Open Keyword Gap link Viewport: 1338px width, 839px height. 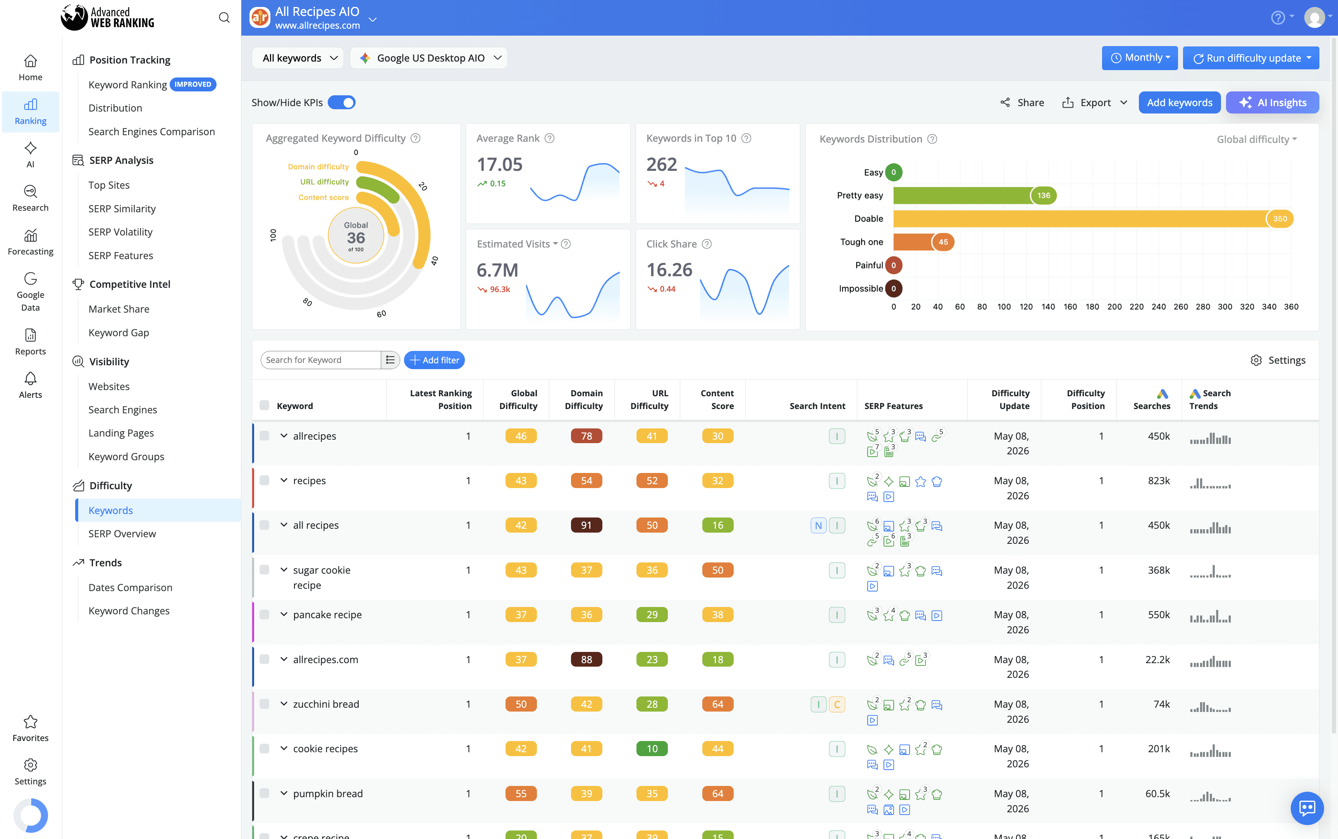pyautogui.click(x=119, y=333)
